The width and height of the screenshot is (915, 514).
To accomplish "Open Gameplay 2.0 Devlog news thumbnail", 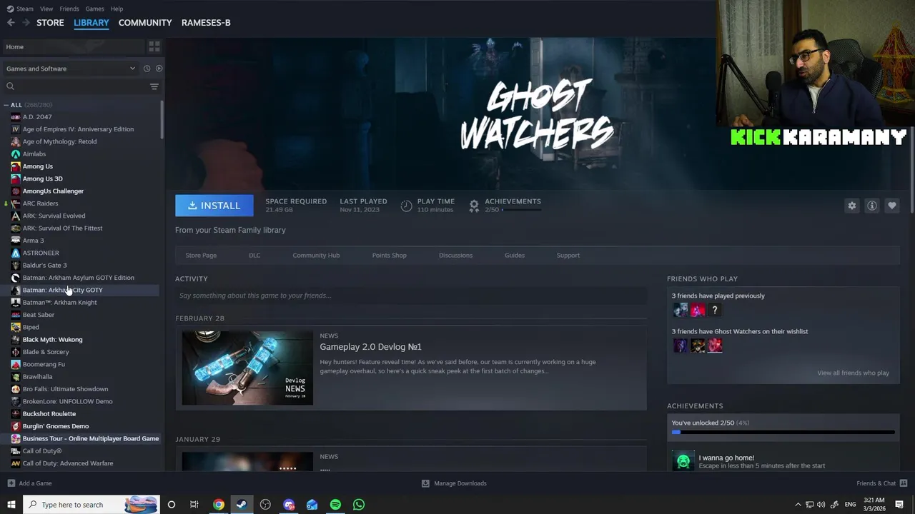I will [247, 368].
